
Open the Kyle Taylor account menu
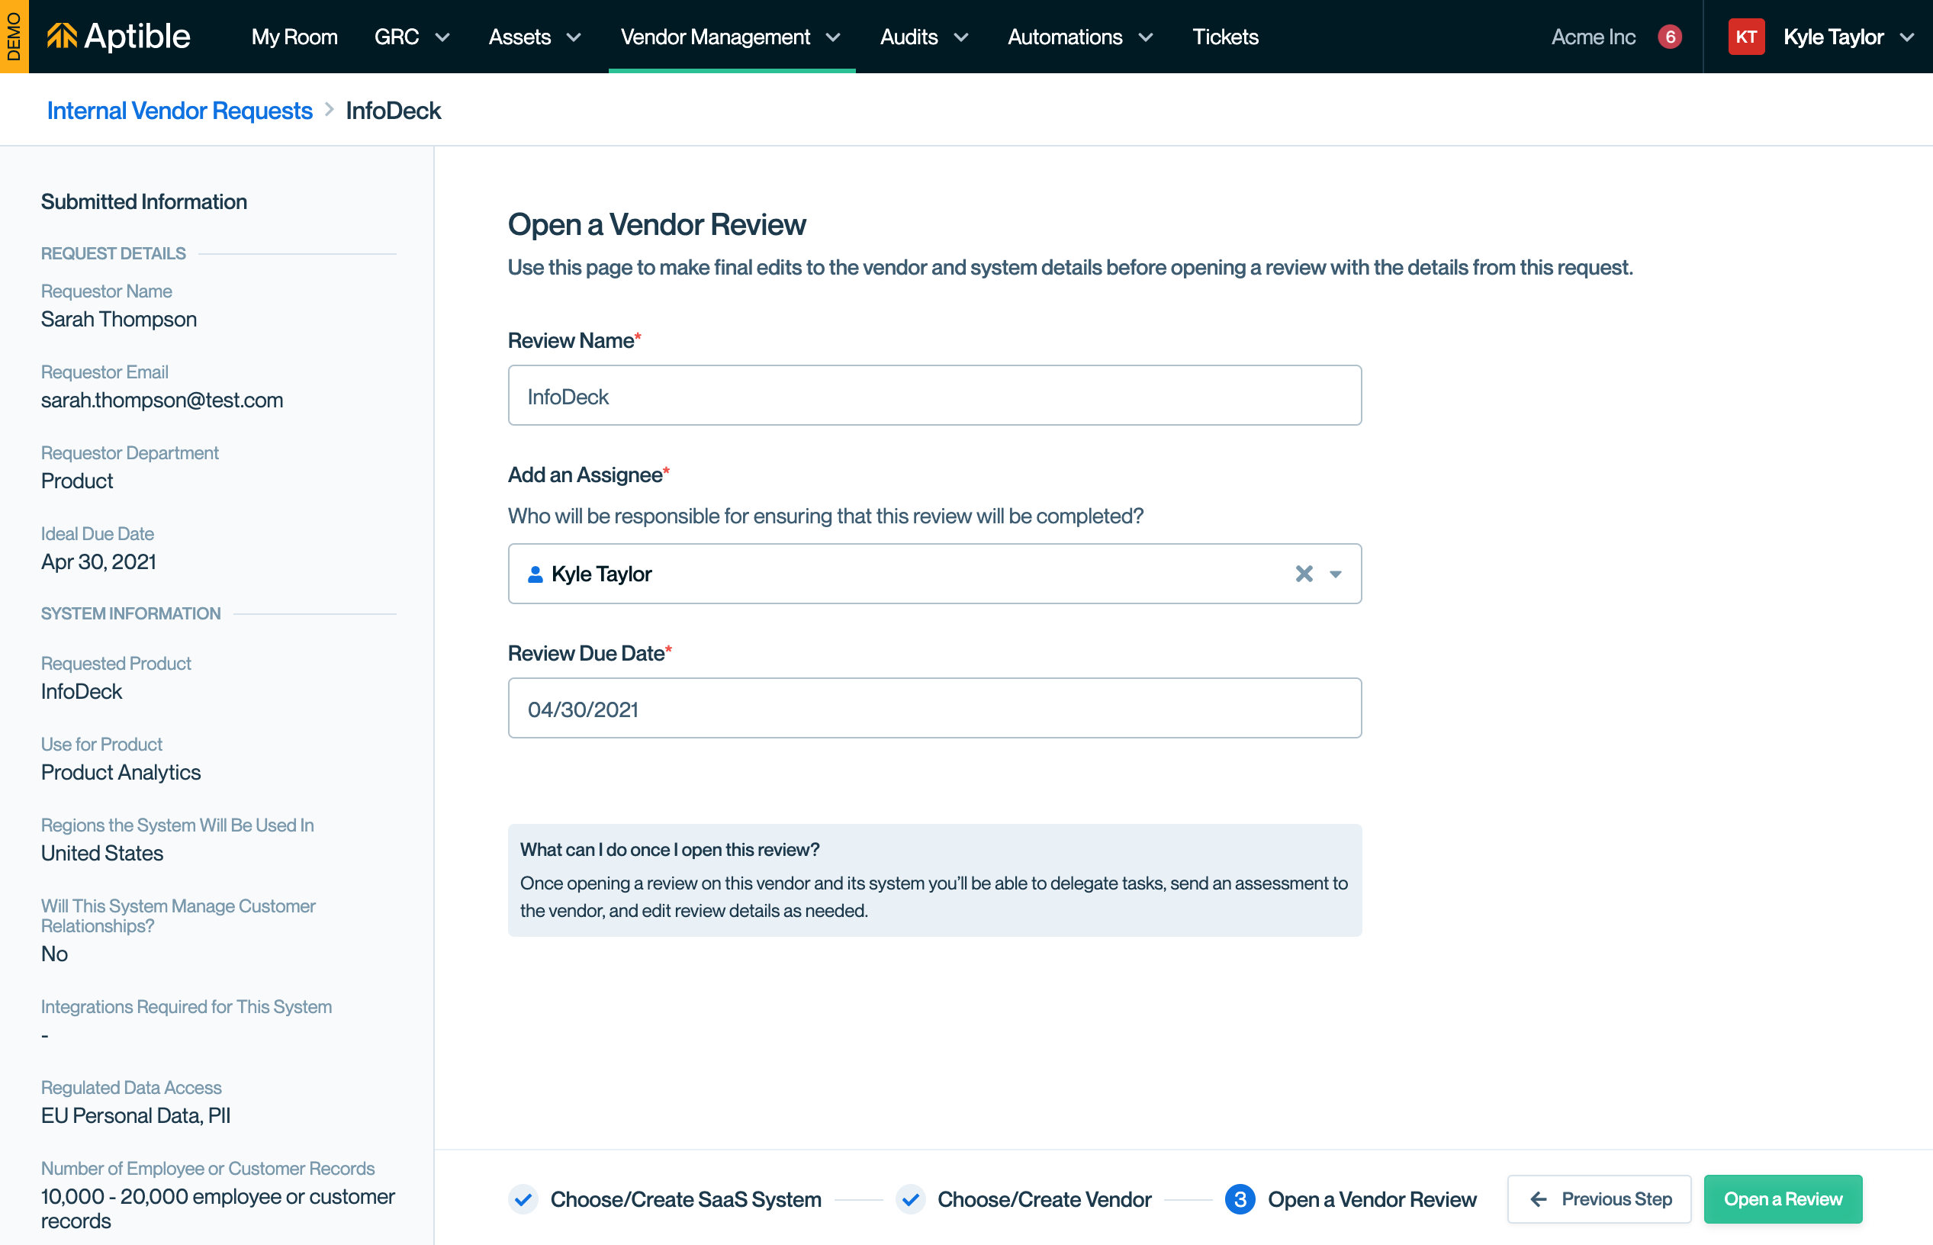1848,37
